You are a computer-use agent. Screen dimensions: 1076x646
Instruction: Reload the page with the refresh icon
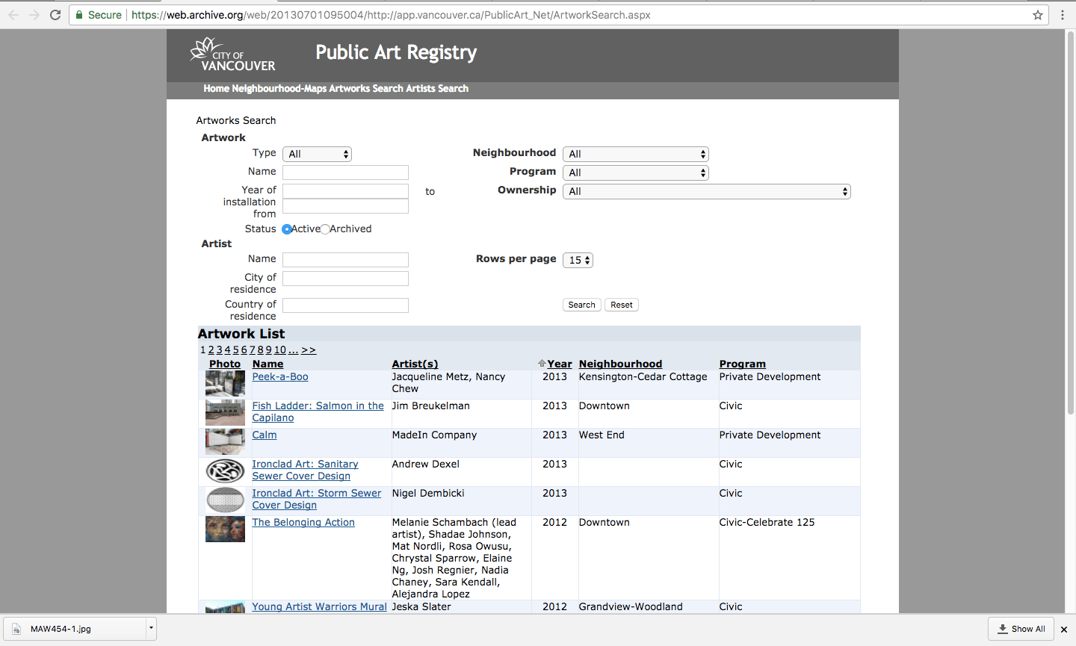pyautogui.click(x=55, y=15)
